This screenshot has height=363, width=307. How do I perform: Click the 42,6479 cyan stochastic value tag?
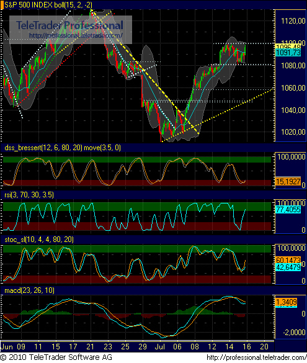tap(288, 267)
